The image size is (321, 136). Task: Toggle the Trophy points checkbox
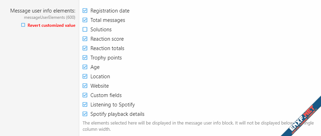click(x=85, y=58)
